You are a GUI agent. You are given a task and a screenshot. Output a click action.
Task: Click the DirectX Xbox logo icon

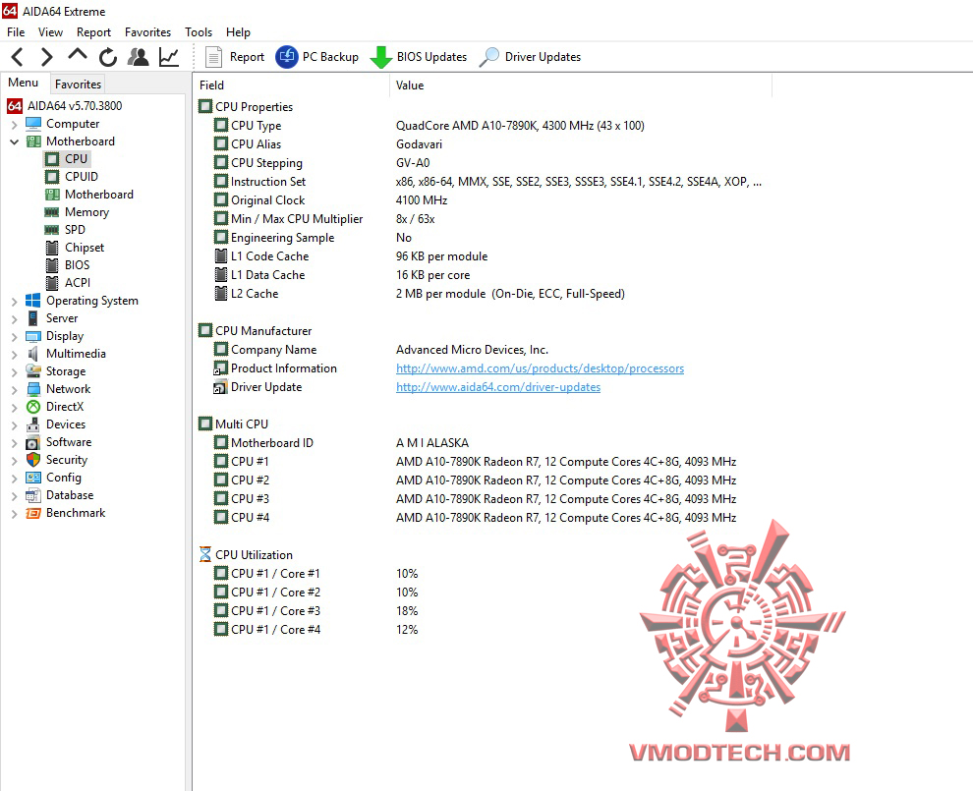tap(33, 407)
